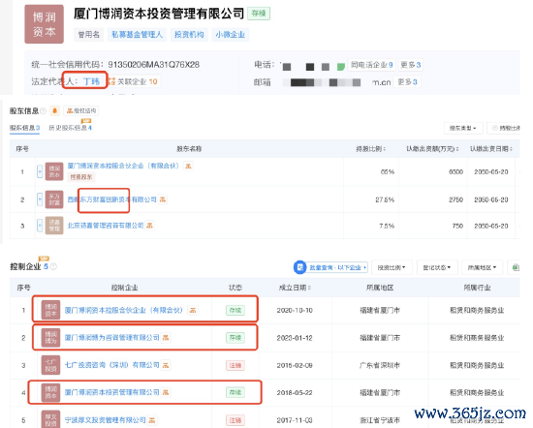
Task: Switch to the 股东信息 3 tab
Action: [x=24, y=128]
